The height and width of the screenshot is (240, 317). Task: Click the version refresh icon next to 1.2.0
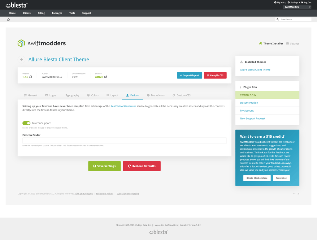coord(31,77)
